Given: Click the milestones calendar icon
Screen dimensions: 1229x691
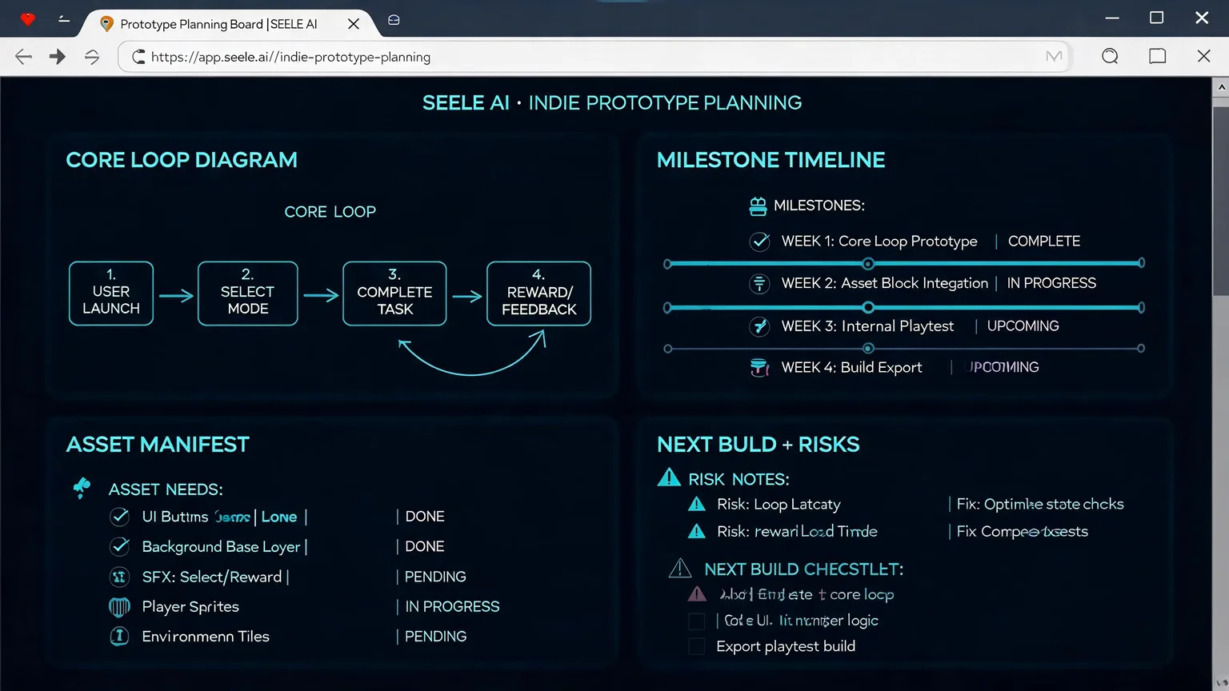Looking at the screenshot, I should pos(758,206).
